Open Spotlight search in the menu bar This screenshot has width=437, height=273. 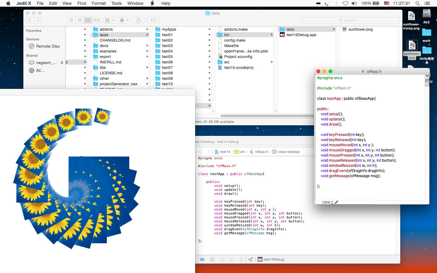click(418, 3)
